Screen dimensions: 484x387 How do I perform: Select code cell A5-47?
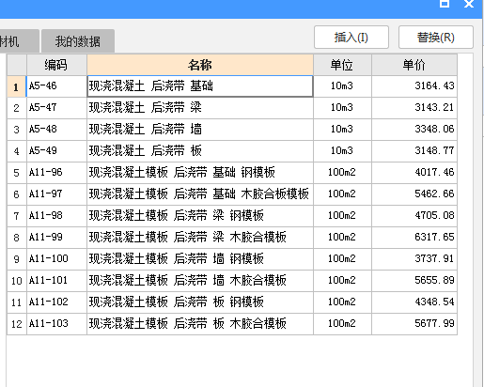tap(56, 108)
